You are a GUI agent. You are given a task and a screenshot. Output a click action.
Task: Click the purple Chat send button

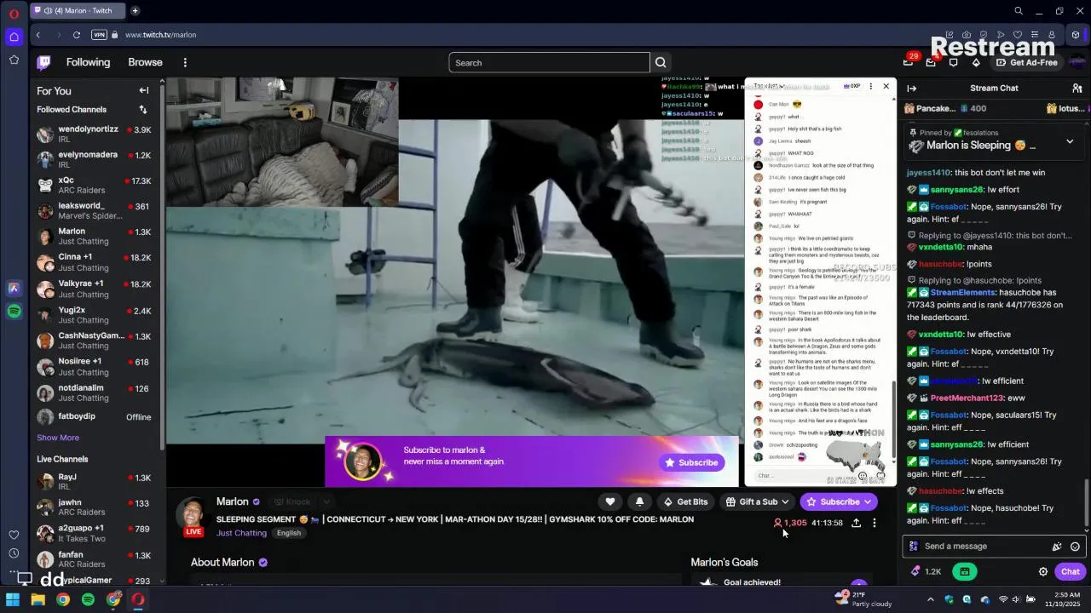1071,571
